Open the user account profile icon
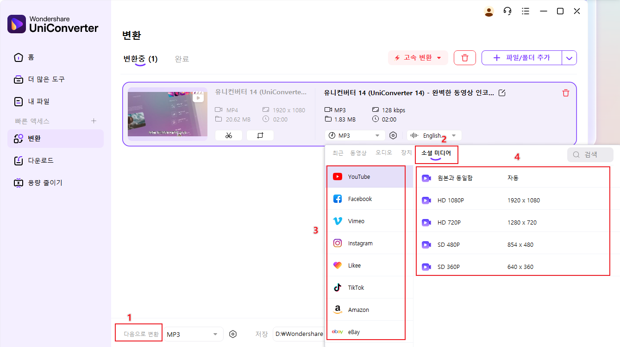This screenshot has height=347, width=620. click(x=489, y=12)
